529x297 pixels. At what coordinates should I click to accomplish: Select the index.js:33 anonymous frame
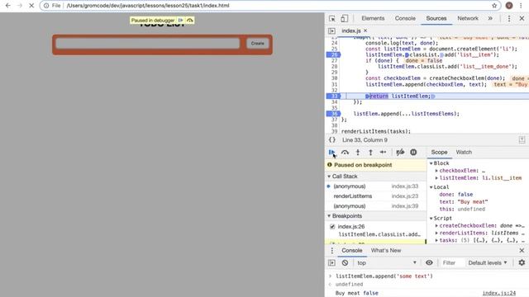375,186
